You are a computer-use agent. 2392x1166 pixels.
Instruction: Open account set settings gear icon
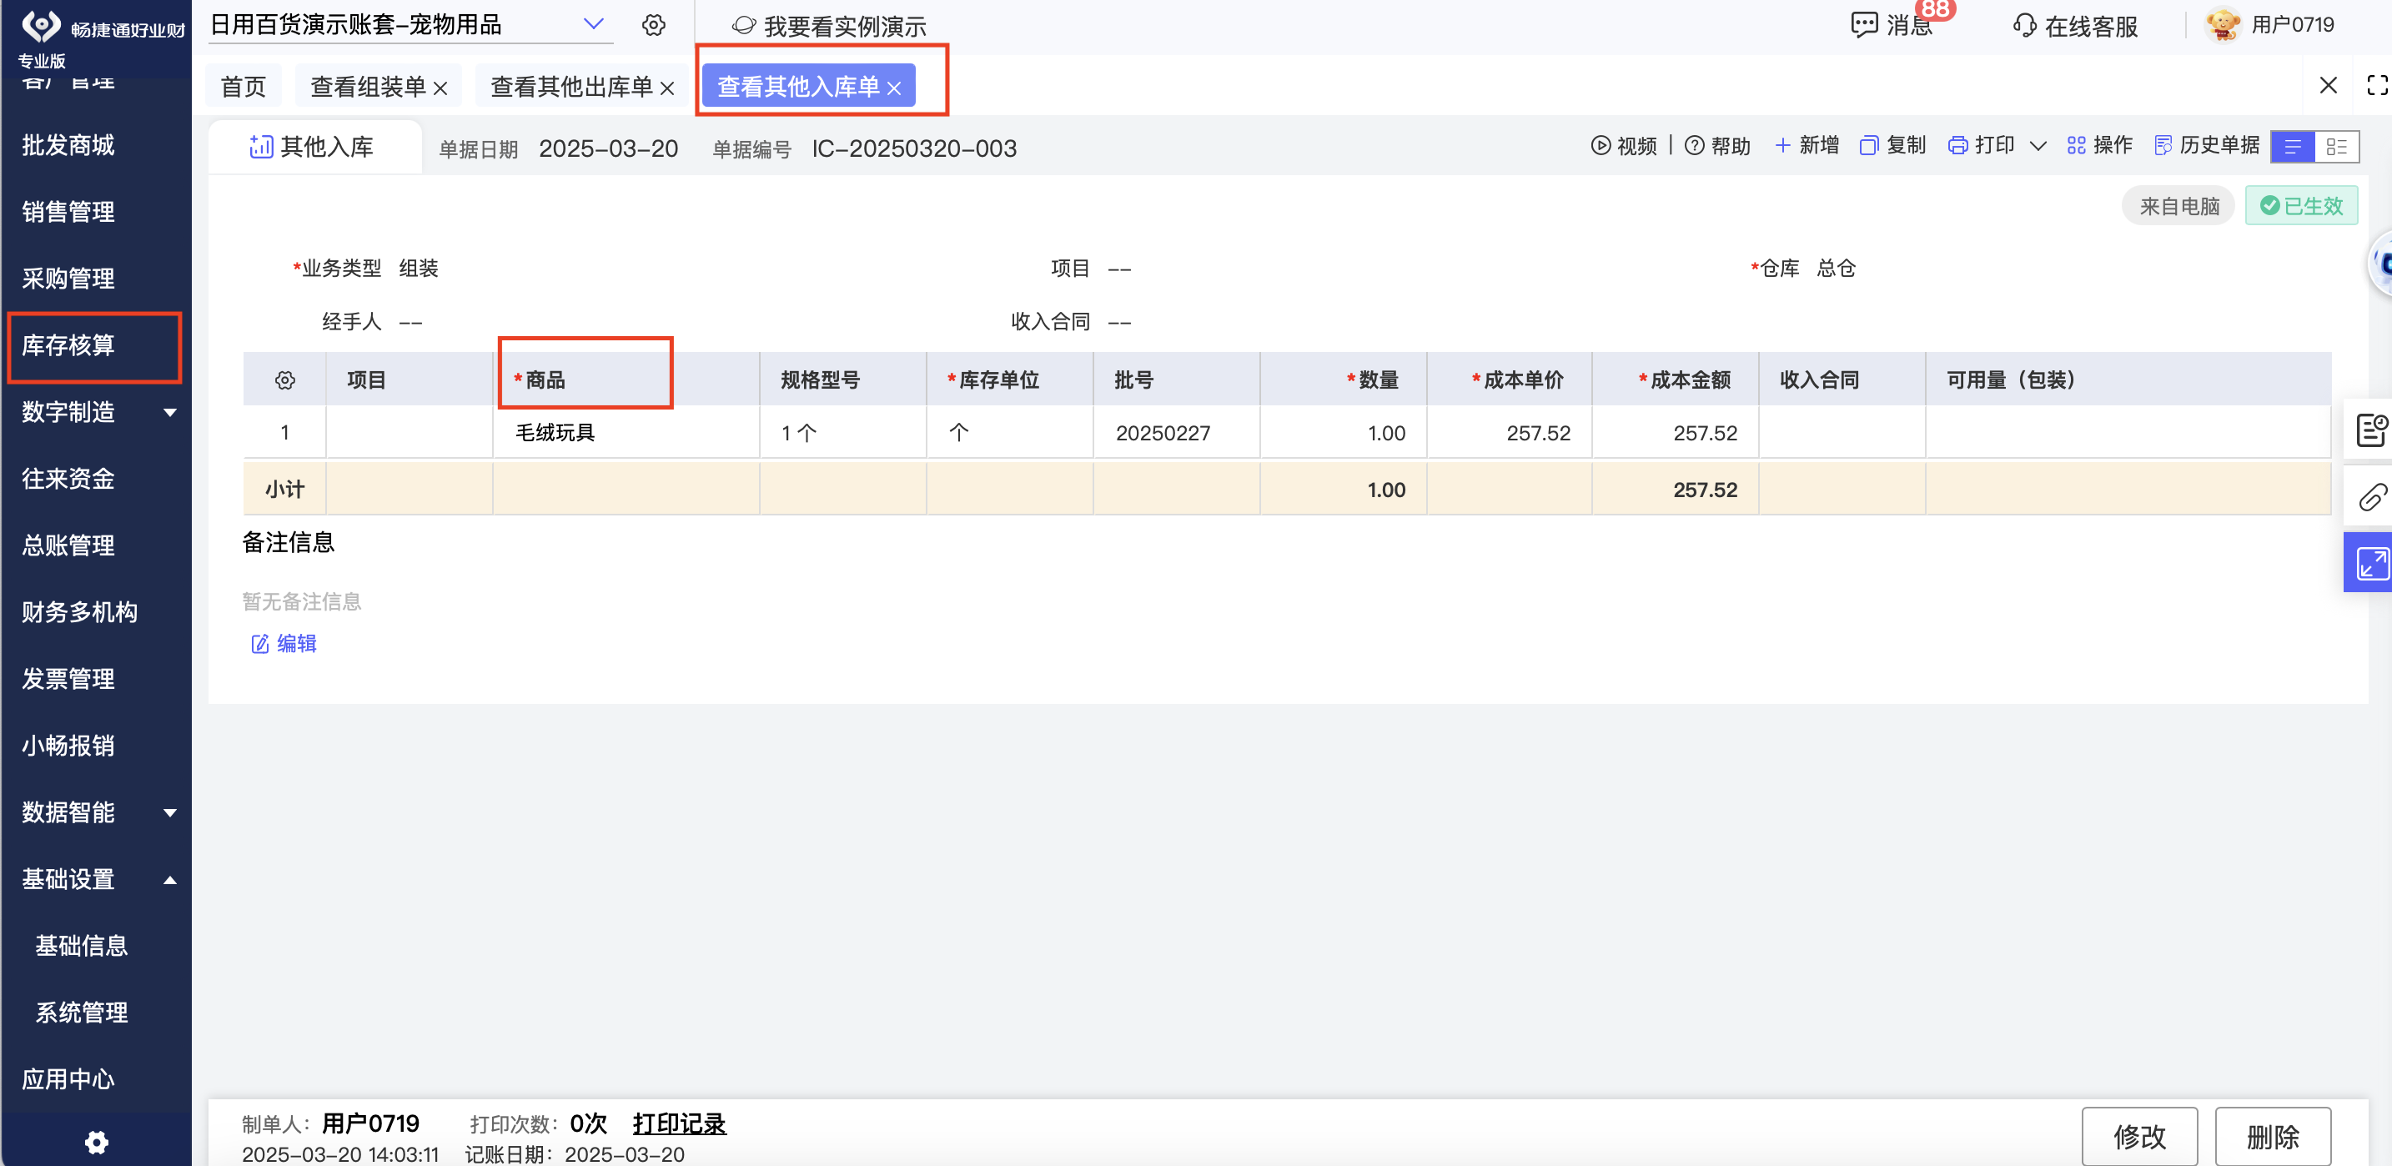click(654, 25)
